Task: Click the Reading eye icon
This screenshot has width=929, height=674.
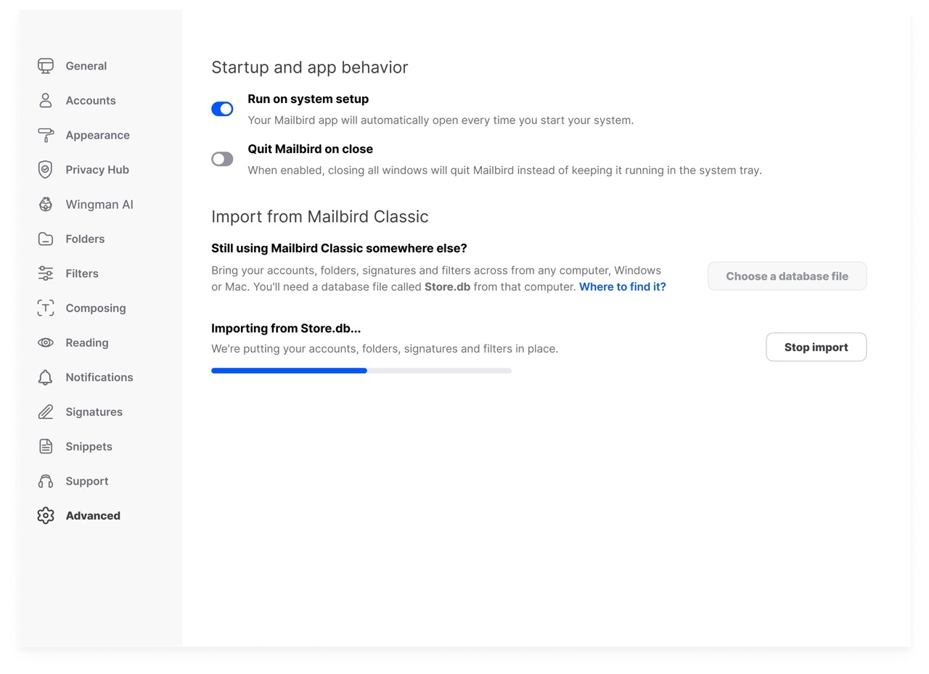Action: pos(46,342)
